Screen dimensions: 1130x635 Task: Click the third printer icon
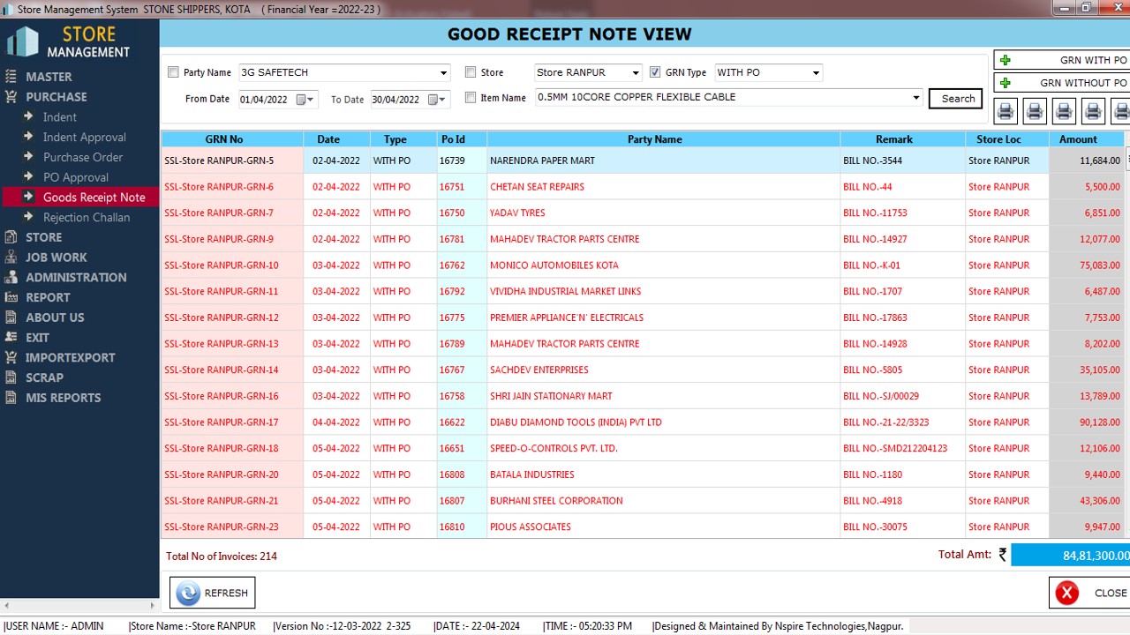pyautogui.click(x=1064, y=111)
